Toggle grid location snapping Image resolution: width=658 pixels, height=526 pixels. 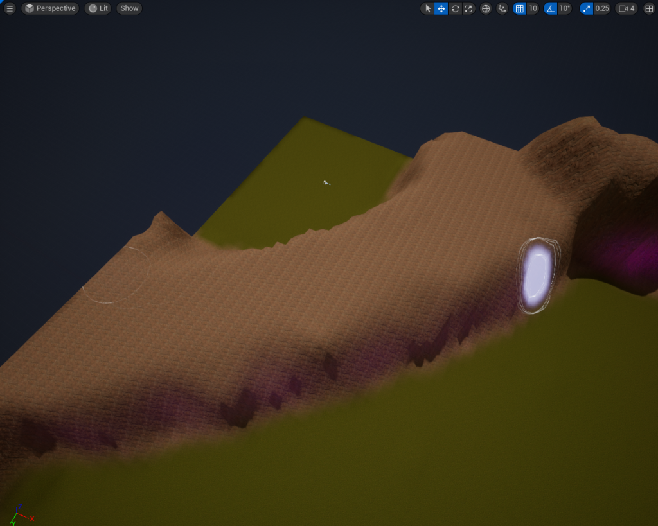[x=519, y=8]
